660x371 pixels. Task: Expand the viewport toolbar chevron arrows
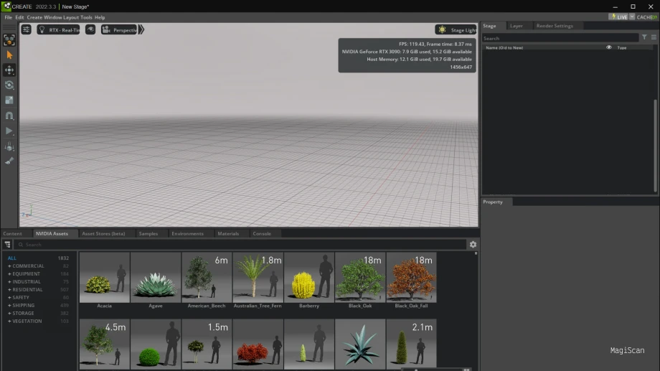click(141, 29)
